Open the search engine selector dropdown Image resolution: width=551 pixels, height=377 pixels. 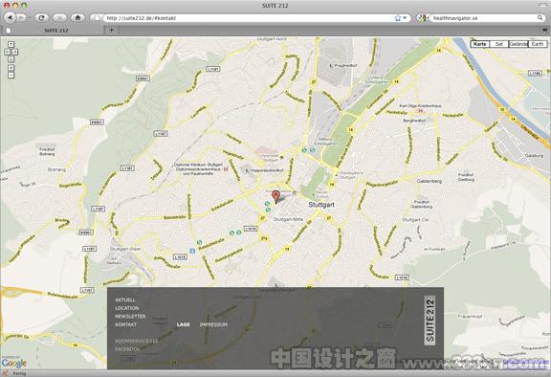[423, 18]
